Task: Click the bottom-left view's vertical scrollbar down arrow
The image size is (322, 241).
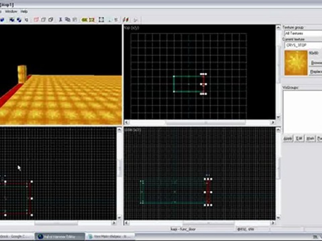Action: click(x=119, y=218)
